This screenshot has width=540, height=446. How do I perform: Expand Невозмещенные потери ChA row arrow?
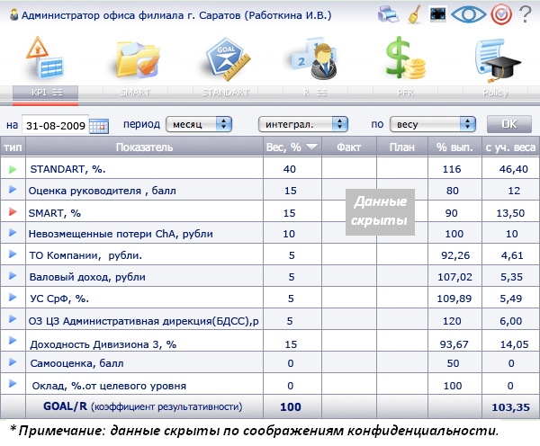[x=13, y=233]
